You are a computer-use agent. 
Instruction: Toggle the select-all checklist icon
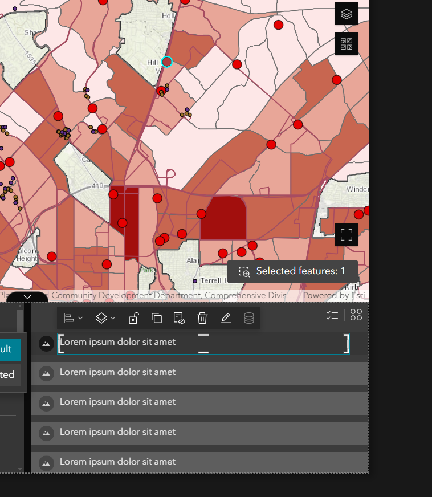(x=332, y=316)
